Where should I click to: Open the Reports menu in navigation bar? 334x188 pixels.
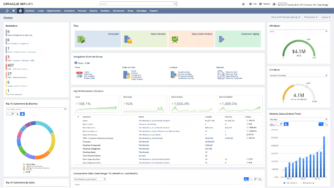coord(93,11)
